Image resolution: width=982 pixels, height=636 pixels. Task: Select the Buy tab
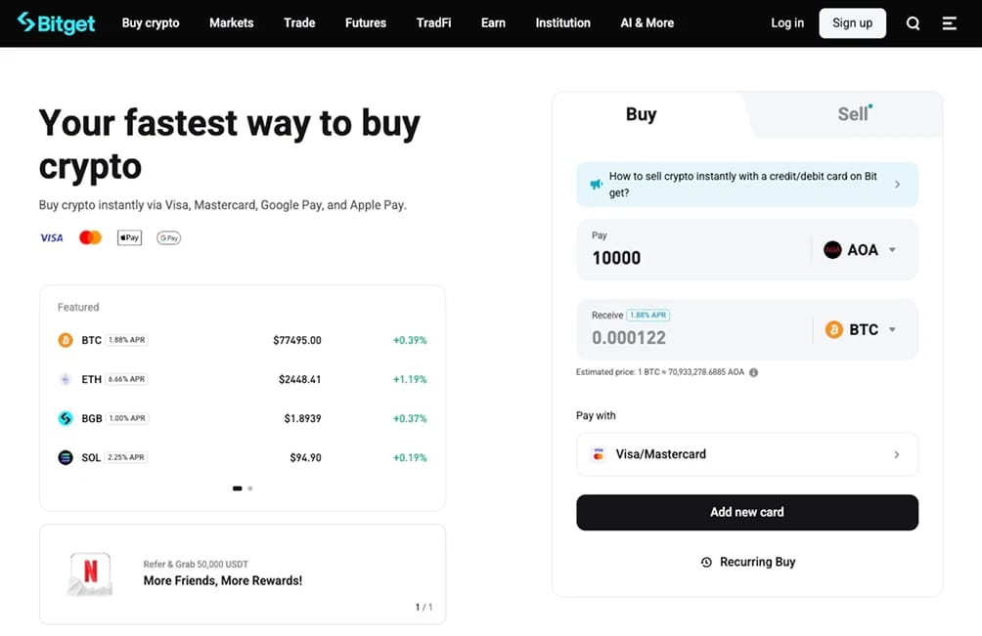click(642, 114)
